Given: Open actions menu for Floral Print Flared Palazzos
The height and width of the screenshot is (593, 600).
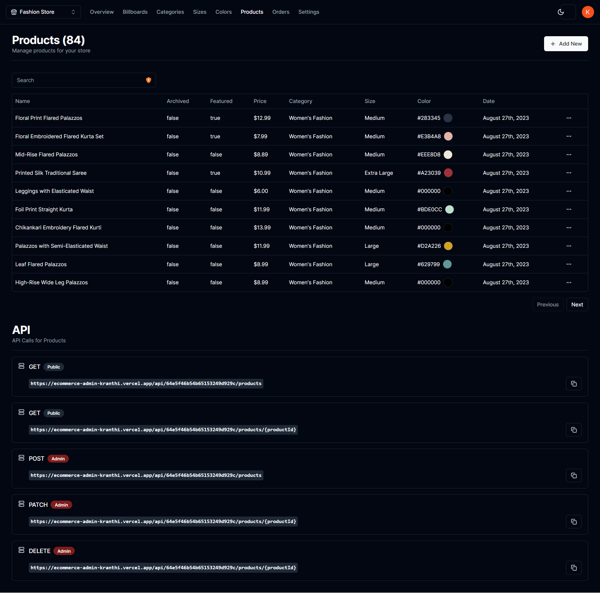Looking at the screenshot, I should (568, 118).
